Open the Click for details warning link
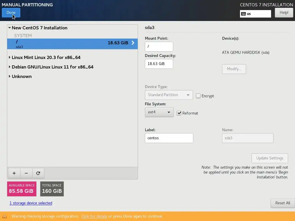The width and height of the screenshot is (295, 221). click(x=94, y=216)
